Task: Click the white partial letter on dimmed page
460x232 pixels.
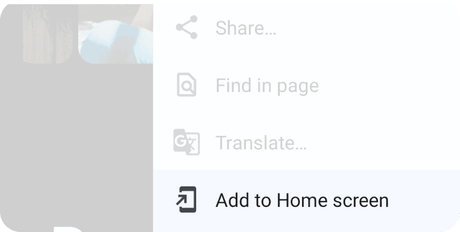Action: point(68,229)
